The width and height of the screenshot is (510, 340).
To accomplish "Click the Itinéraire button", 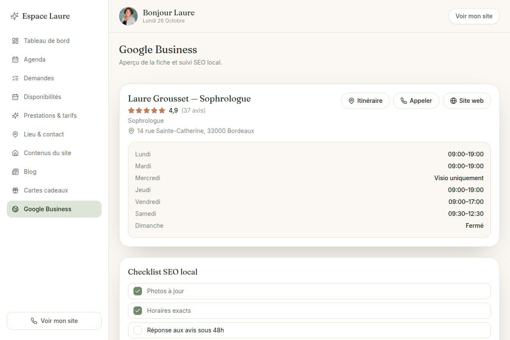I will coord(365,101).
